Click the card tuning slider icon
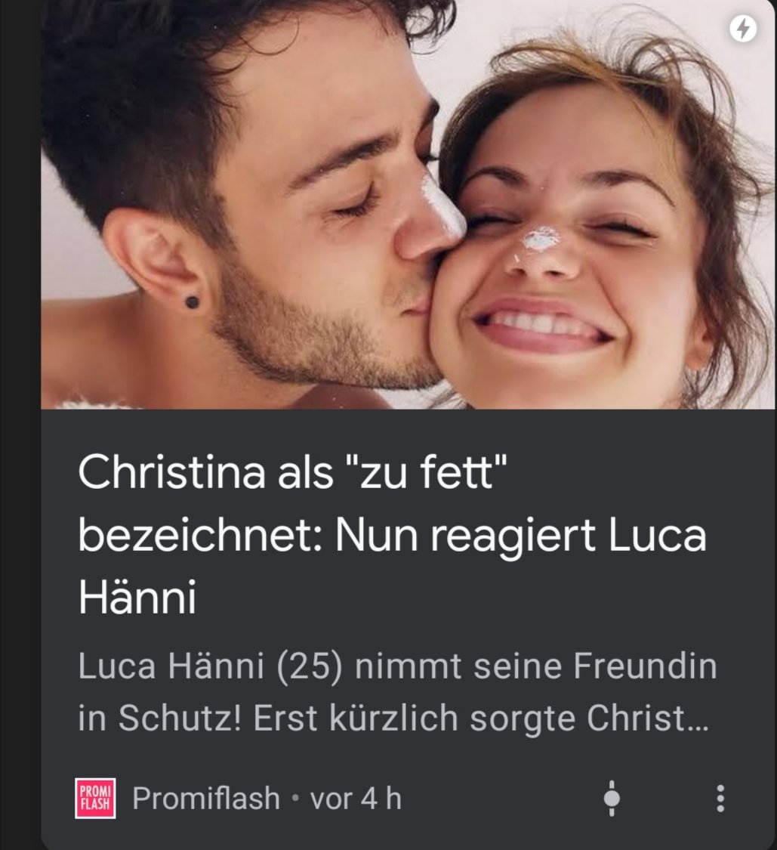Viewport: 777px width, 850px height. coord(612,798)
